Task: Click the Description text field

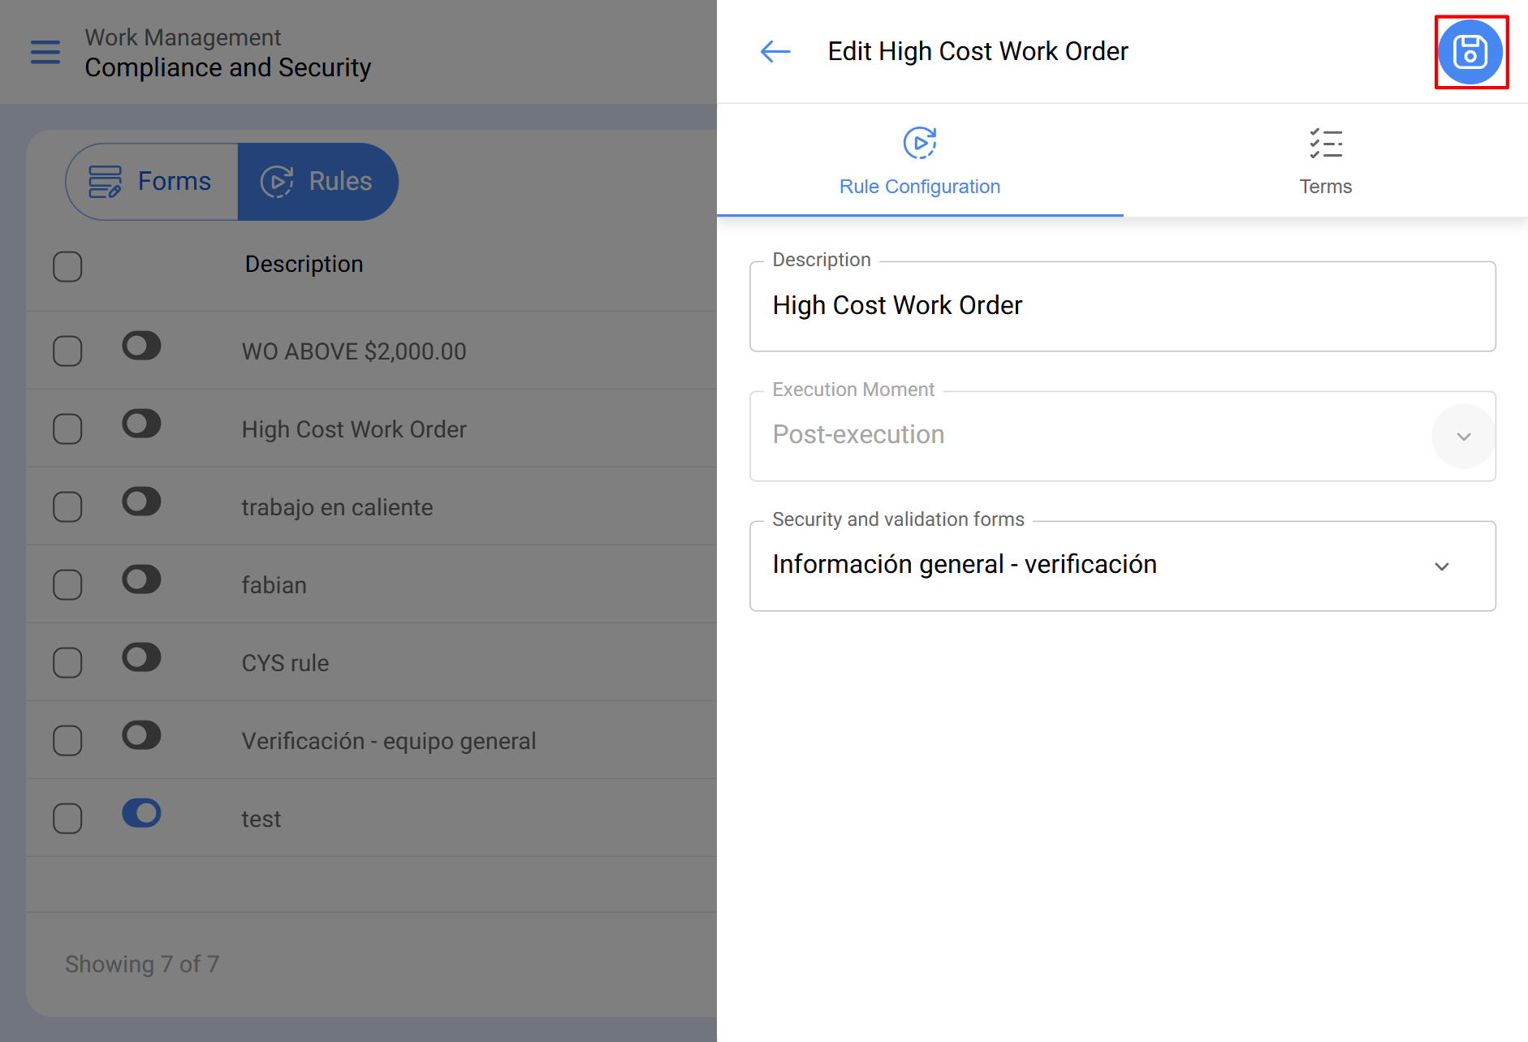Action: pyautogui.click(x=1122, y=306)
